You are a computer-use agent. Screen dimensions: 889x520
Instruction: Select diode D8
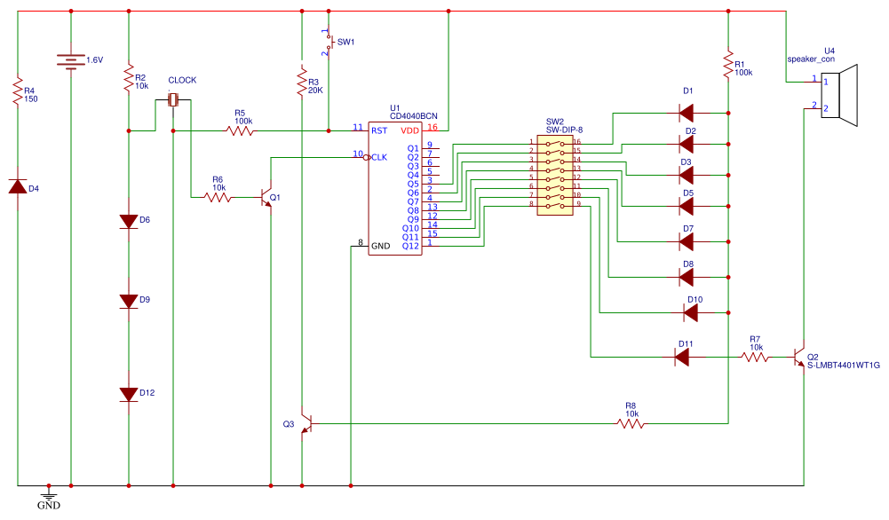tap(687, 277)
